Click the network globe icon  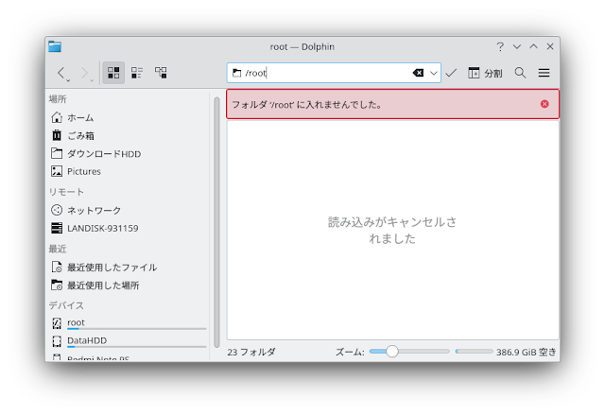tap(57, 210)
